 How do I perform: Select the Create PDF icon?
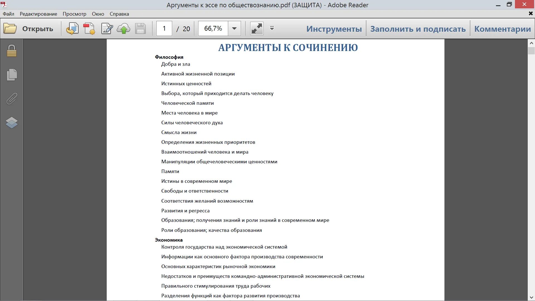coord(89,28)
